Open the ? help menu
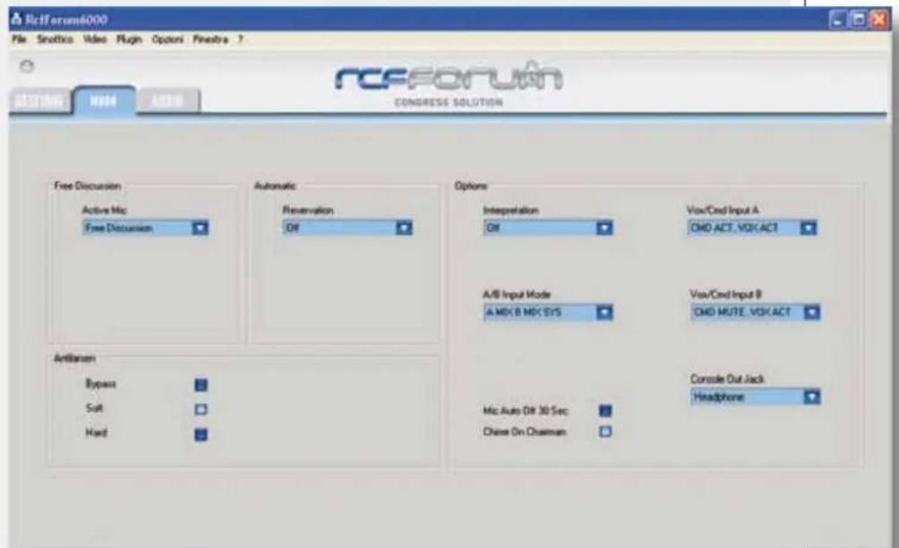Image resolution: width=899 pixels, height=548 pixels. (x=241, y=39)
